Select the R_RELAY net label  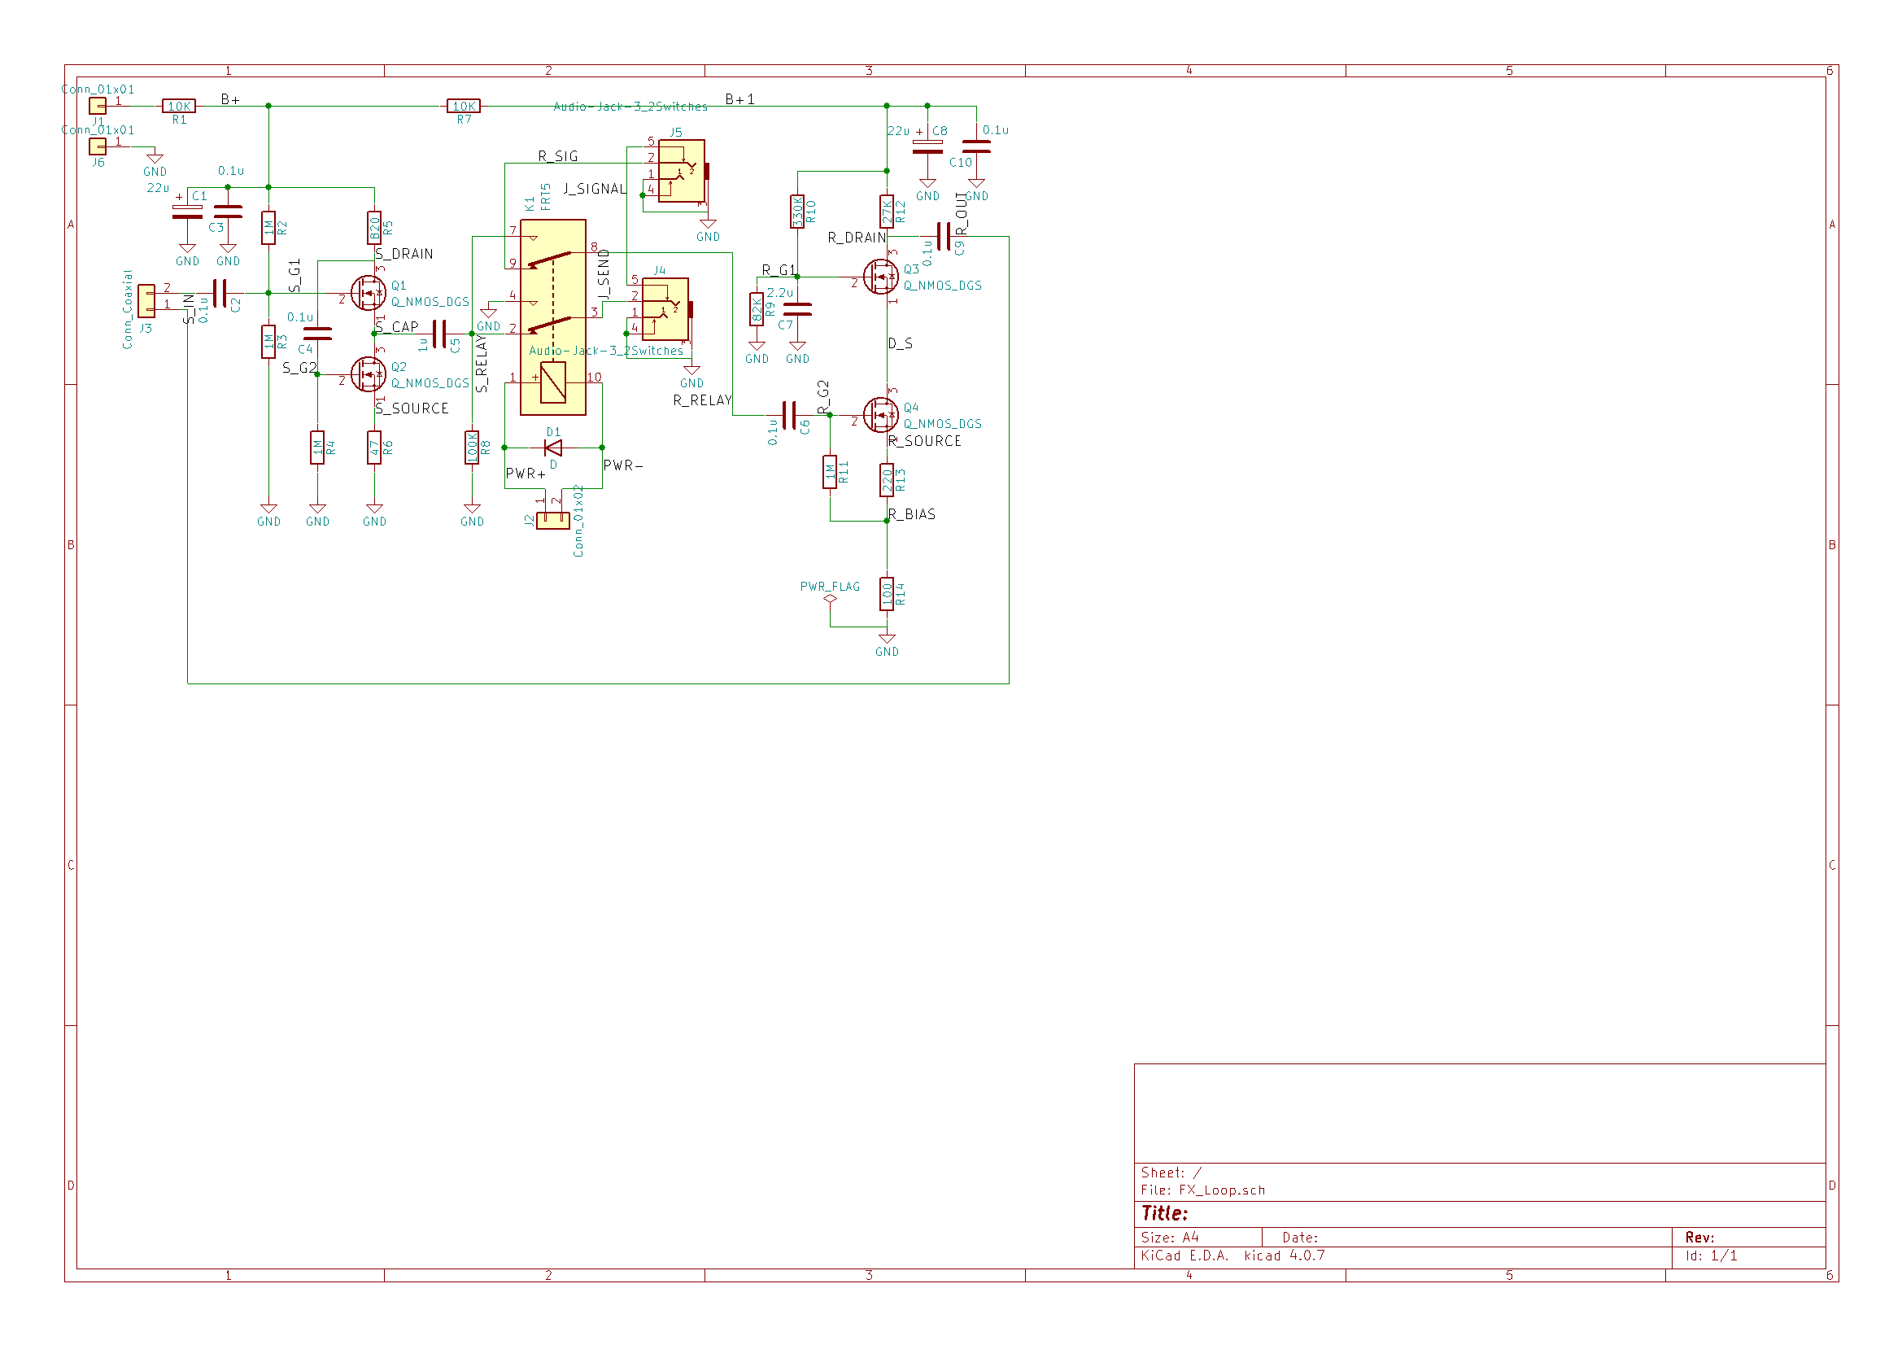tap(703, 400)
